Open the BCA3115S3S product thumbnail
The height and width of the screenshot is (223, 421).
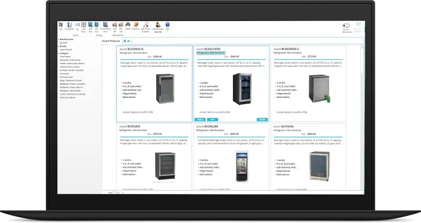click(x=242, y=88)
